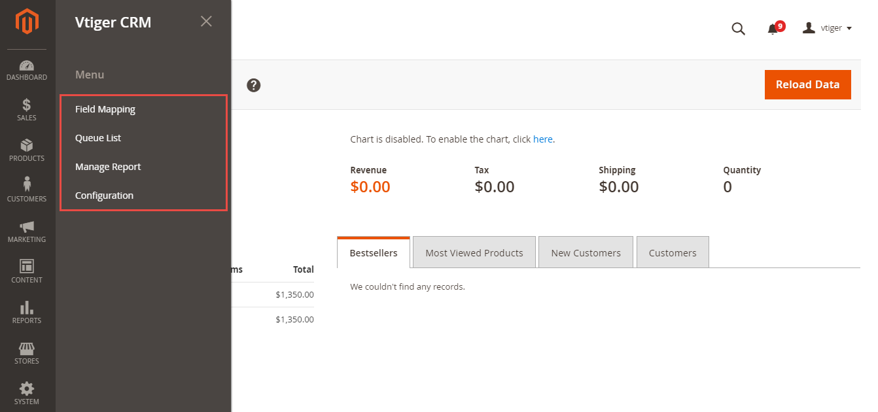Click the search magnifier icon
Viewport: 878px width, 412px height.
[738, 29]
